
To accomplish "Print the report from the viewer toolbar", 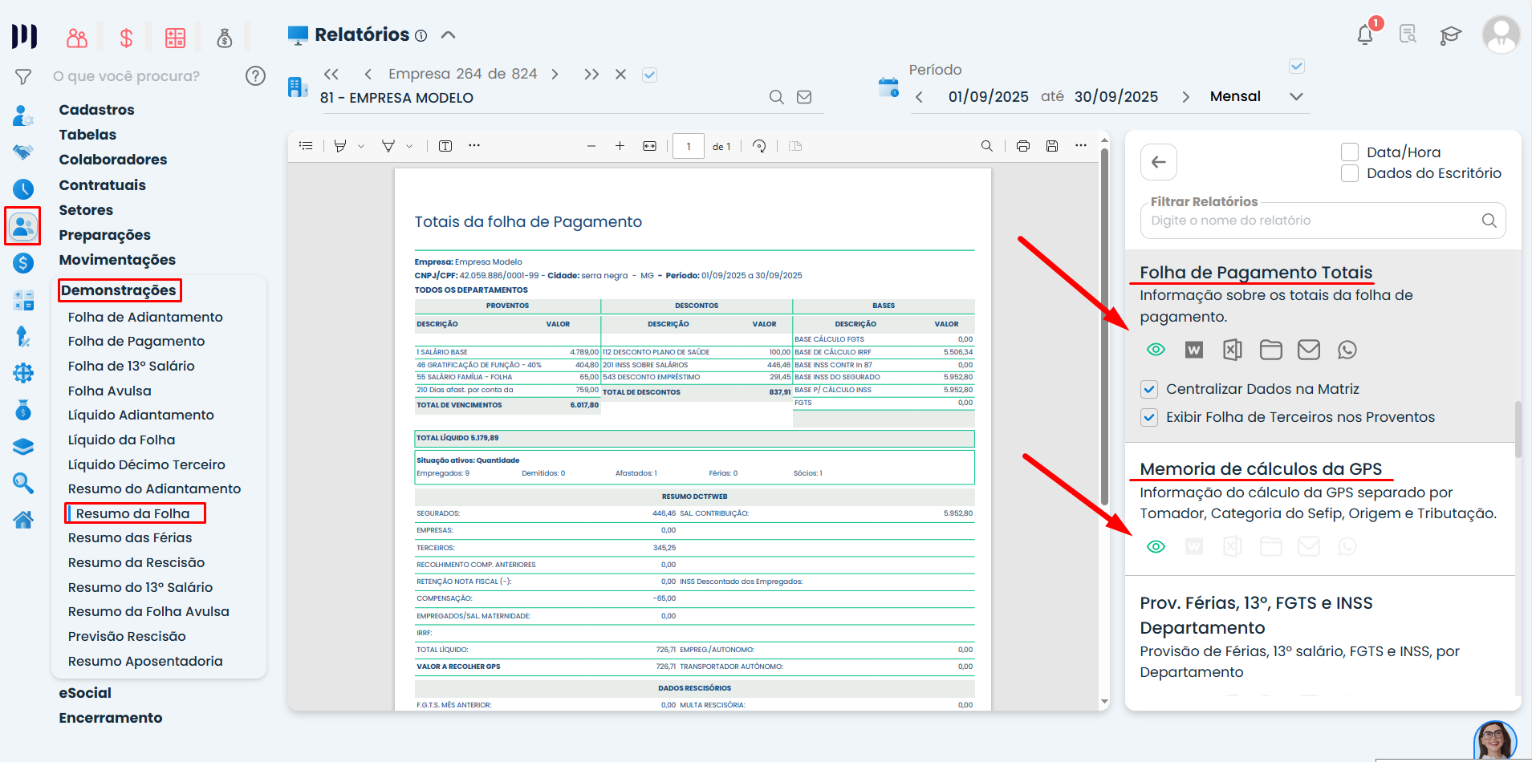I will pyautogui.click(x=1022, y=146).
